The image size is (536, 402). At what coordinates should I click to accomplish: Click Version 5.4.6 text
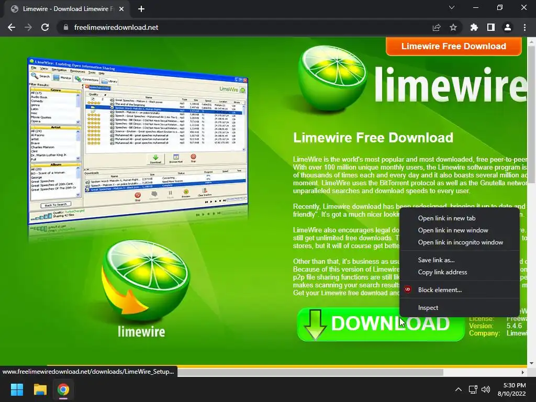click(495, 326)
